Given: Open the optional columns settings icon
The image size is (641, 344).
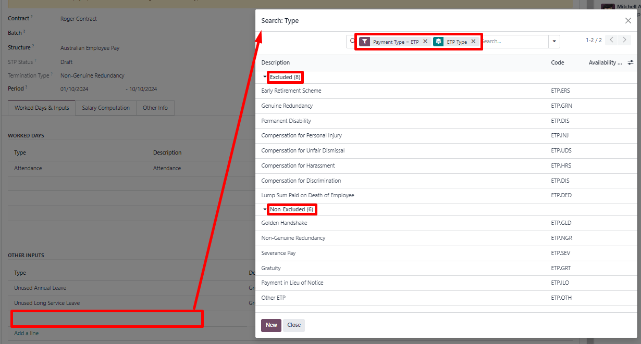Looking at the screenshot, I should click(x=631, y=62).
